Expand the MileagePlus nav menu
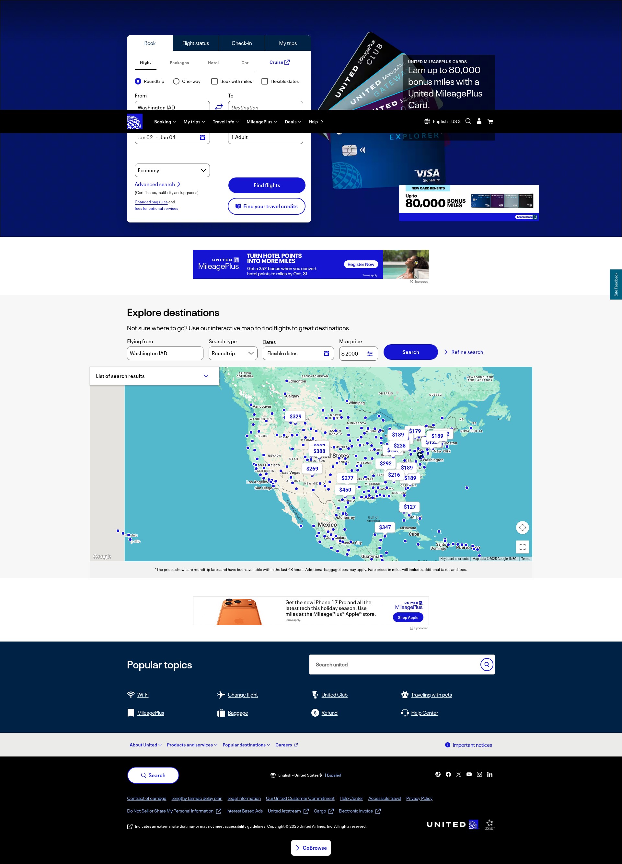 (x=262, y=122)
